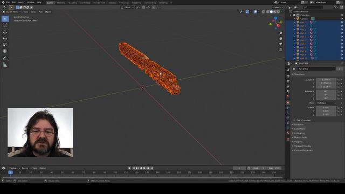This screenshot has height=194, width=345.
Task: Switch perspective/orthographic grid icon
Action: tap(281, 50)
